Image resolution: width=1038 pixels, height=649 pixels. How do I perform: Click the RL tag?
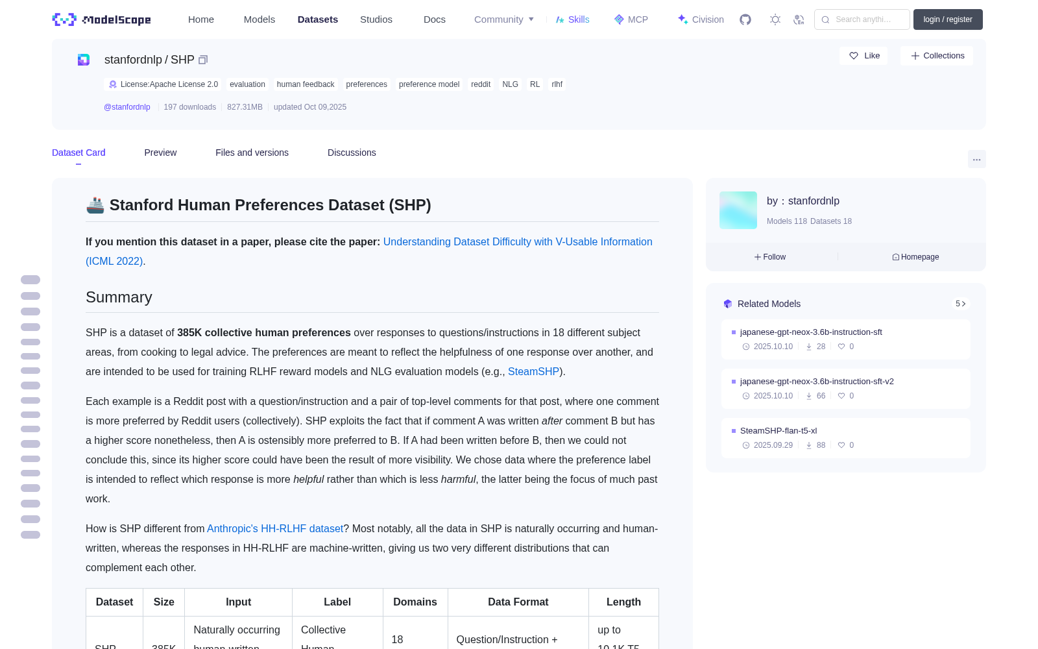[x=535, y=84]
